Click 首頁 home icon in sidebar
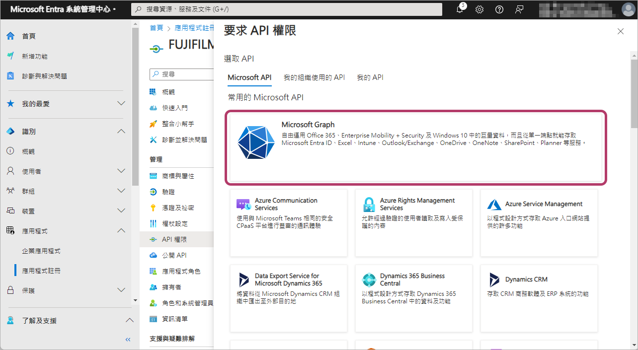 click(10, 36)
